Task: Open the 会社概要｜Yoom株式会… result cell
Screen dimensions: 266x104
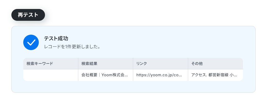Action: pos(106,75)
